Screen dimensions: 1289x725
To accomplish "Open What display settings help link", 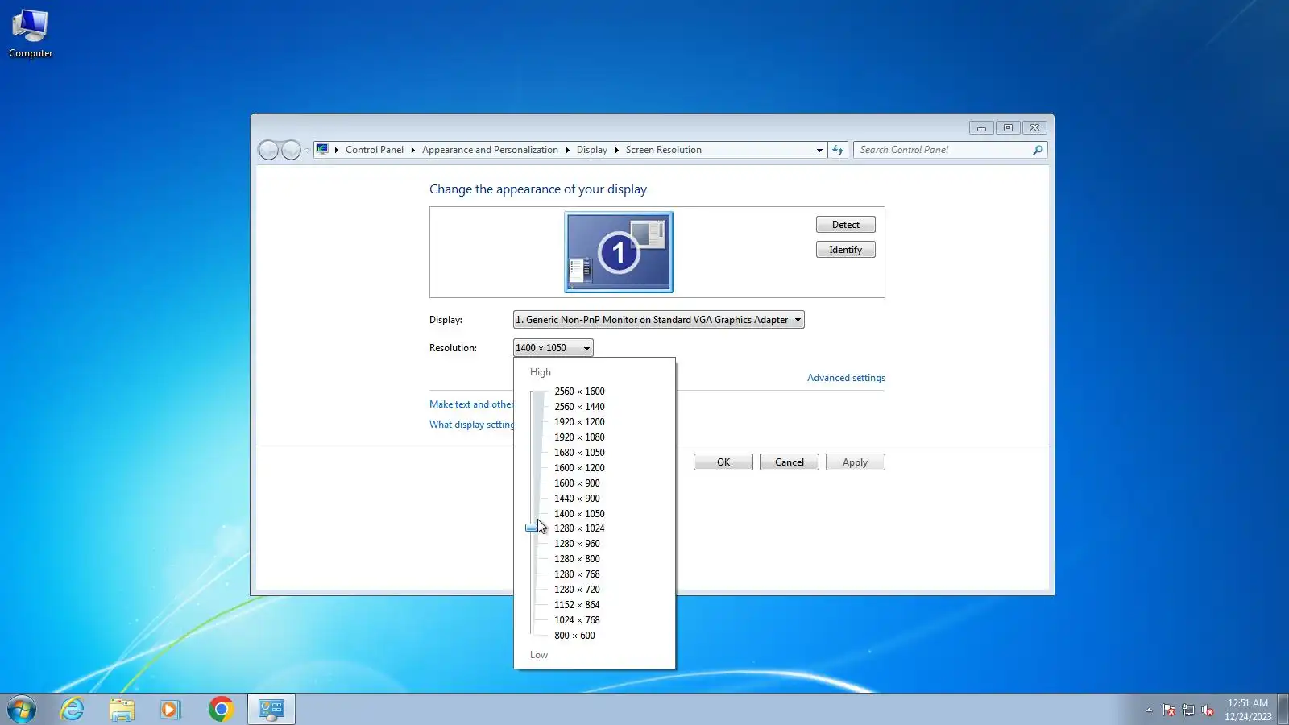I will 471,425.
